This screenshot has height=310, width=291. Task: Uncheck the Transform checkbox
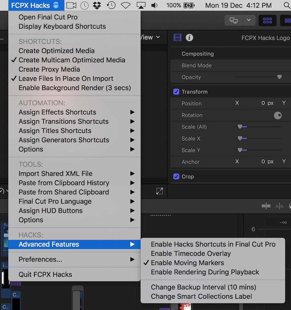(x=176, y=92)
